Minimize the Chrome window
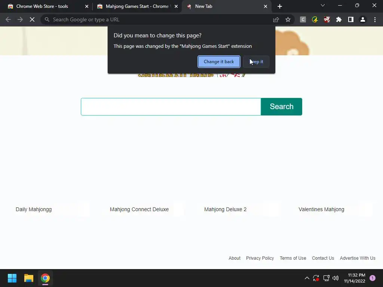 tap(340, 5)
